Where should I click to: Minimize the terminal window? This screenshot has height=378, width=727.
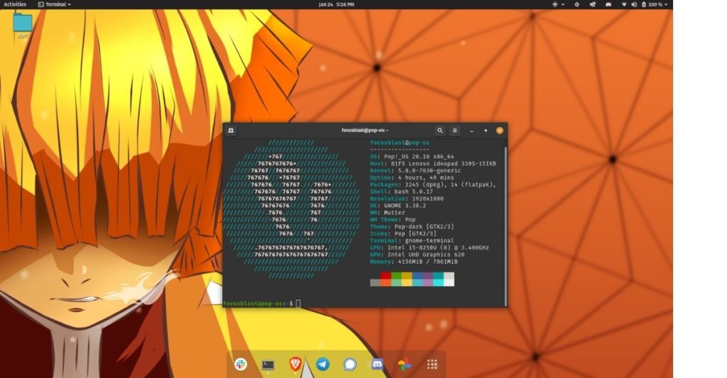coord(471,130)
